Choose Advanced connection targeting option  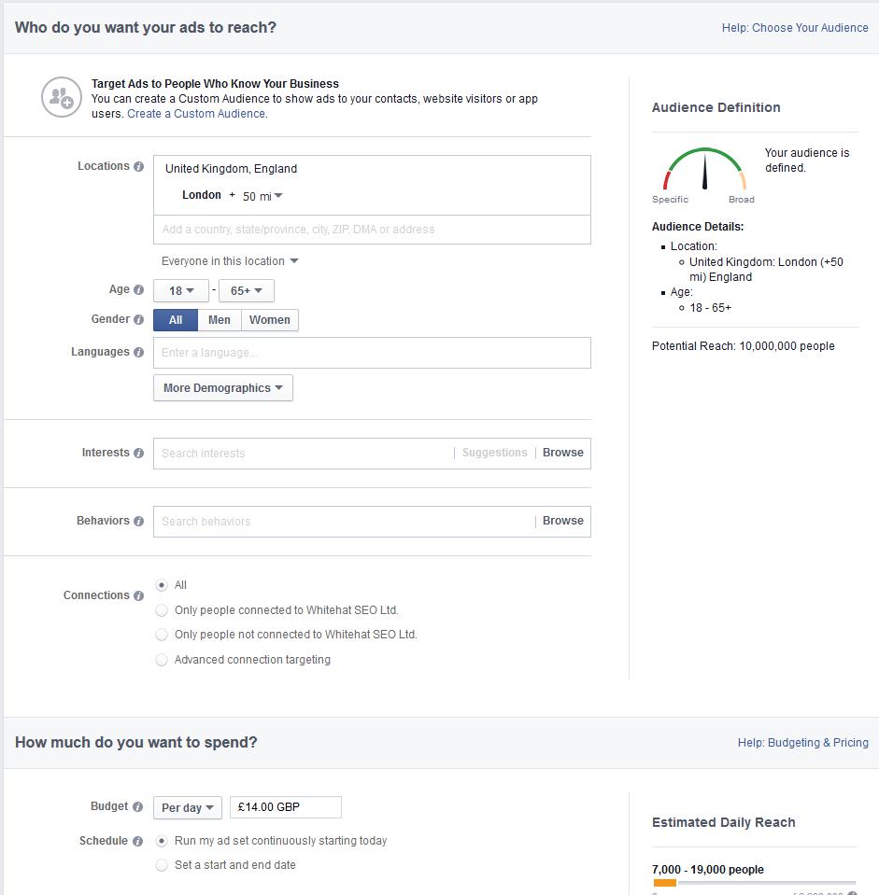(163, 660)
